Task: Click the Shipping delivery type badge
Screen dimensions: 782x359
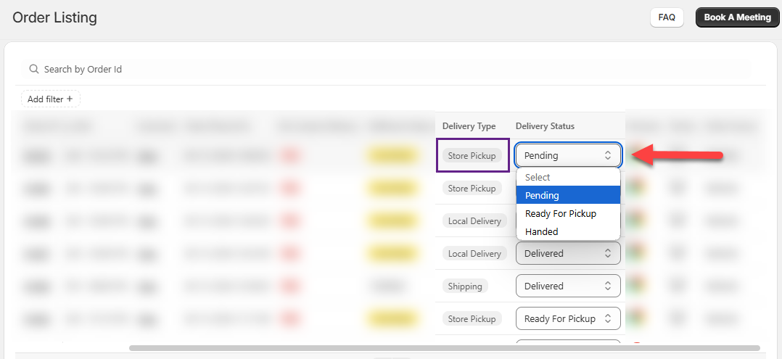Action: pos(465,286)
